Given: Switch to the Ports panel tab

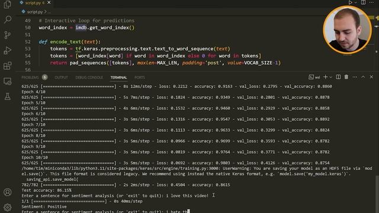Looking at the screenshot, I should tap(140, 78).
